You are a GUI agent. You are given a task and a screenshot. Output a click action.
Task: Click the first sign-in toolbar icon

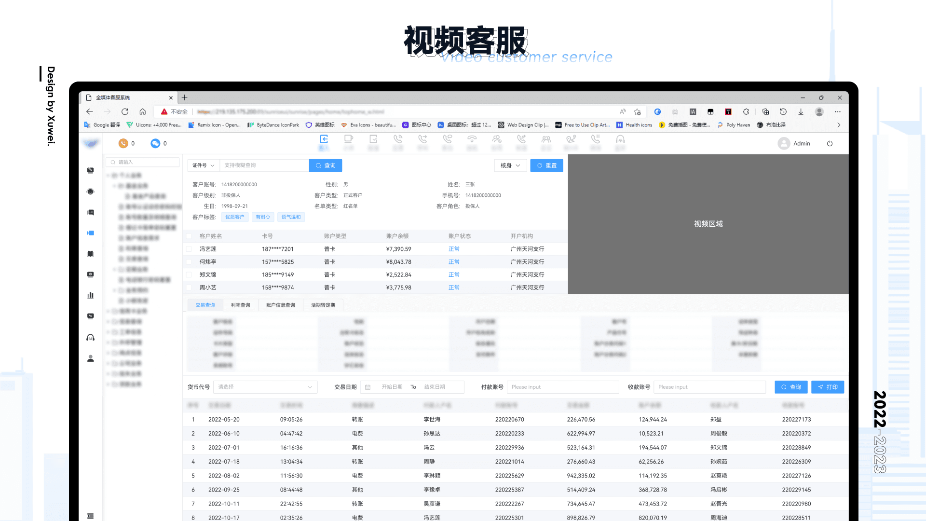coord(324,139)
